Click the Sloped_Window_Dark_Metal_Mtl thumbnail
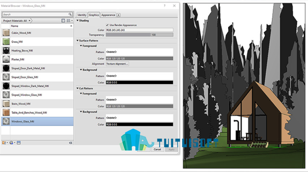This screenshot has height=172, width=308. (6, 86)
